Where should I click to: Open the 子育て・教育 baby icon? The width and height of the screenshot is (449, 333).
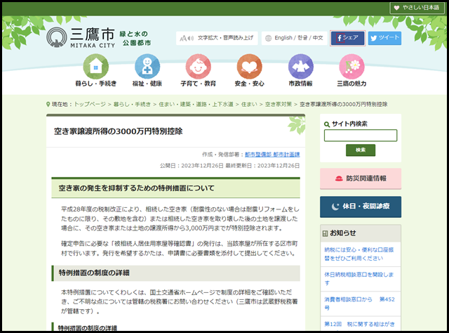coord(198,67)
